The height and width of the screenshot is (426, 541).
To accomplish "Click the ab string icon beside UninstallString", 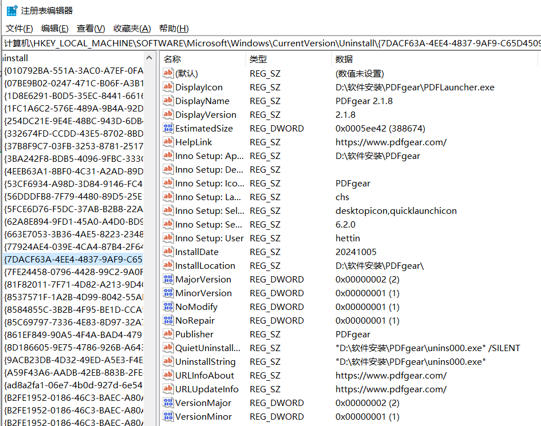I will [x=168, y=361].
